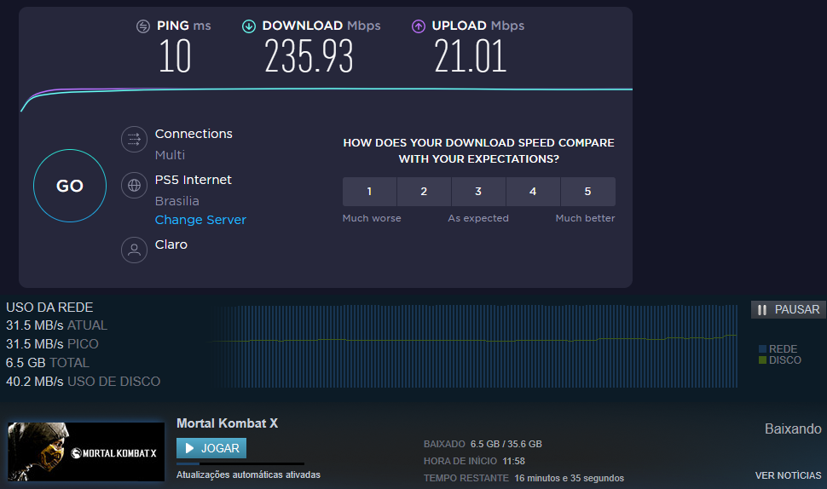
Task: Select rating 2 in the speed survey
Action: point(424,192)
